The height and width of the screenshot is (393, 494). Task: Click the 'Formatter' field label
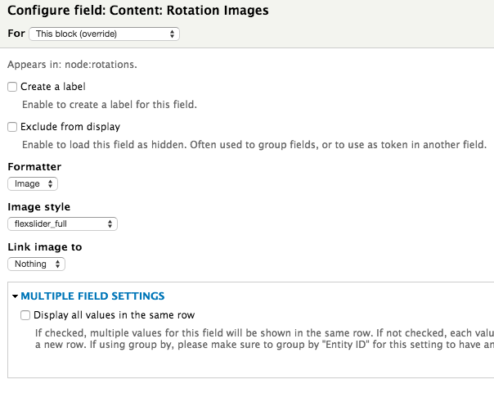click(x=34, y=167)
